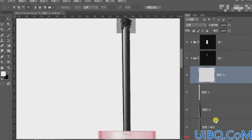Filter layers by shape layers
The width and height of the screenshot is (252, 140).
tap(219, 20)
